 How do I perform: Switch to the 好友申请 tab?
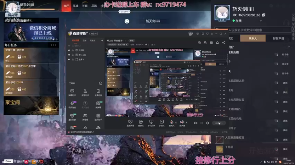278,38
